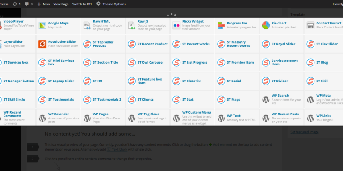
Task: Click the WP Recent Posts icon
Action: pyautogui.click(x=266, y=118)
